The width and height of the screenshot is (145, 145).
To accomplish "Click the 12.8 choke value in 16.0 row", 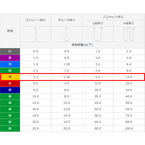I will pyautogui.click(x=67, y=109).
